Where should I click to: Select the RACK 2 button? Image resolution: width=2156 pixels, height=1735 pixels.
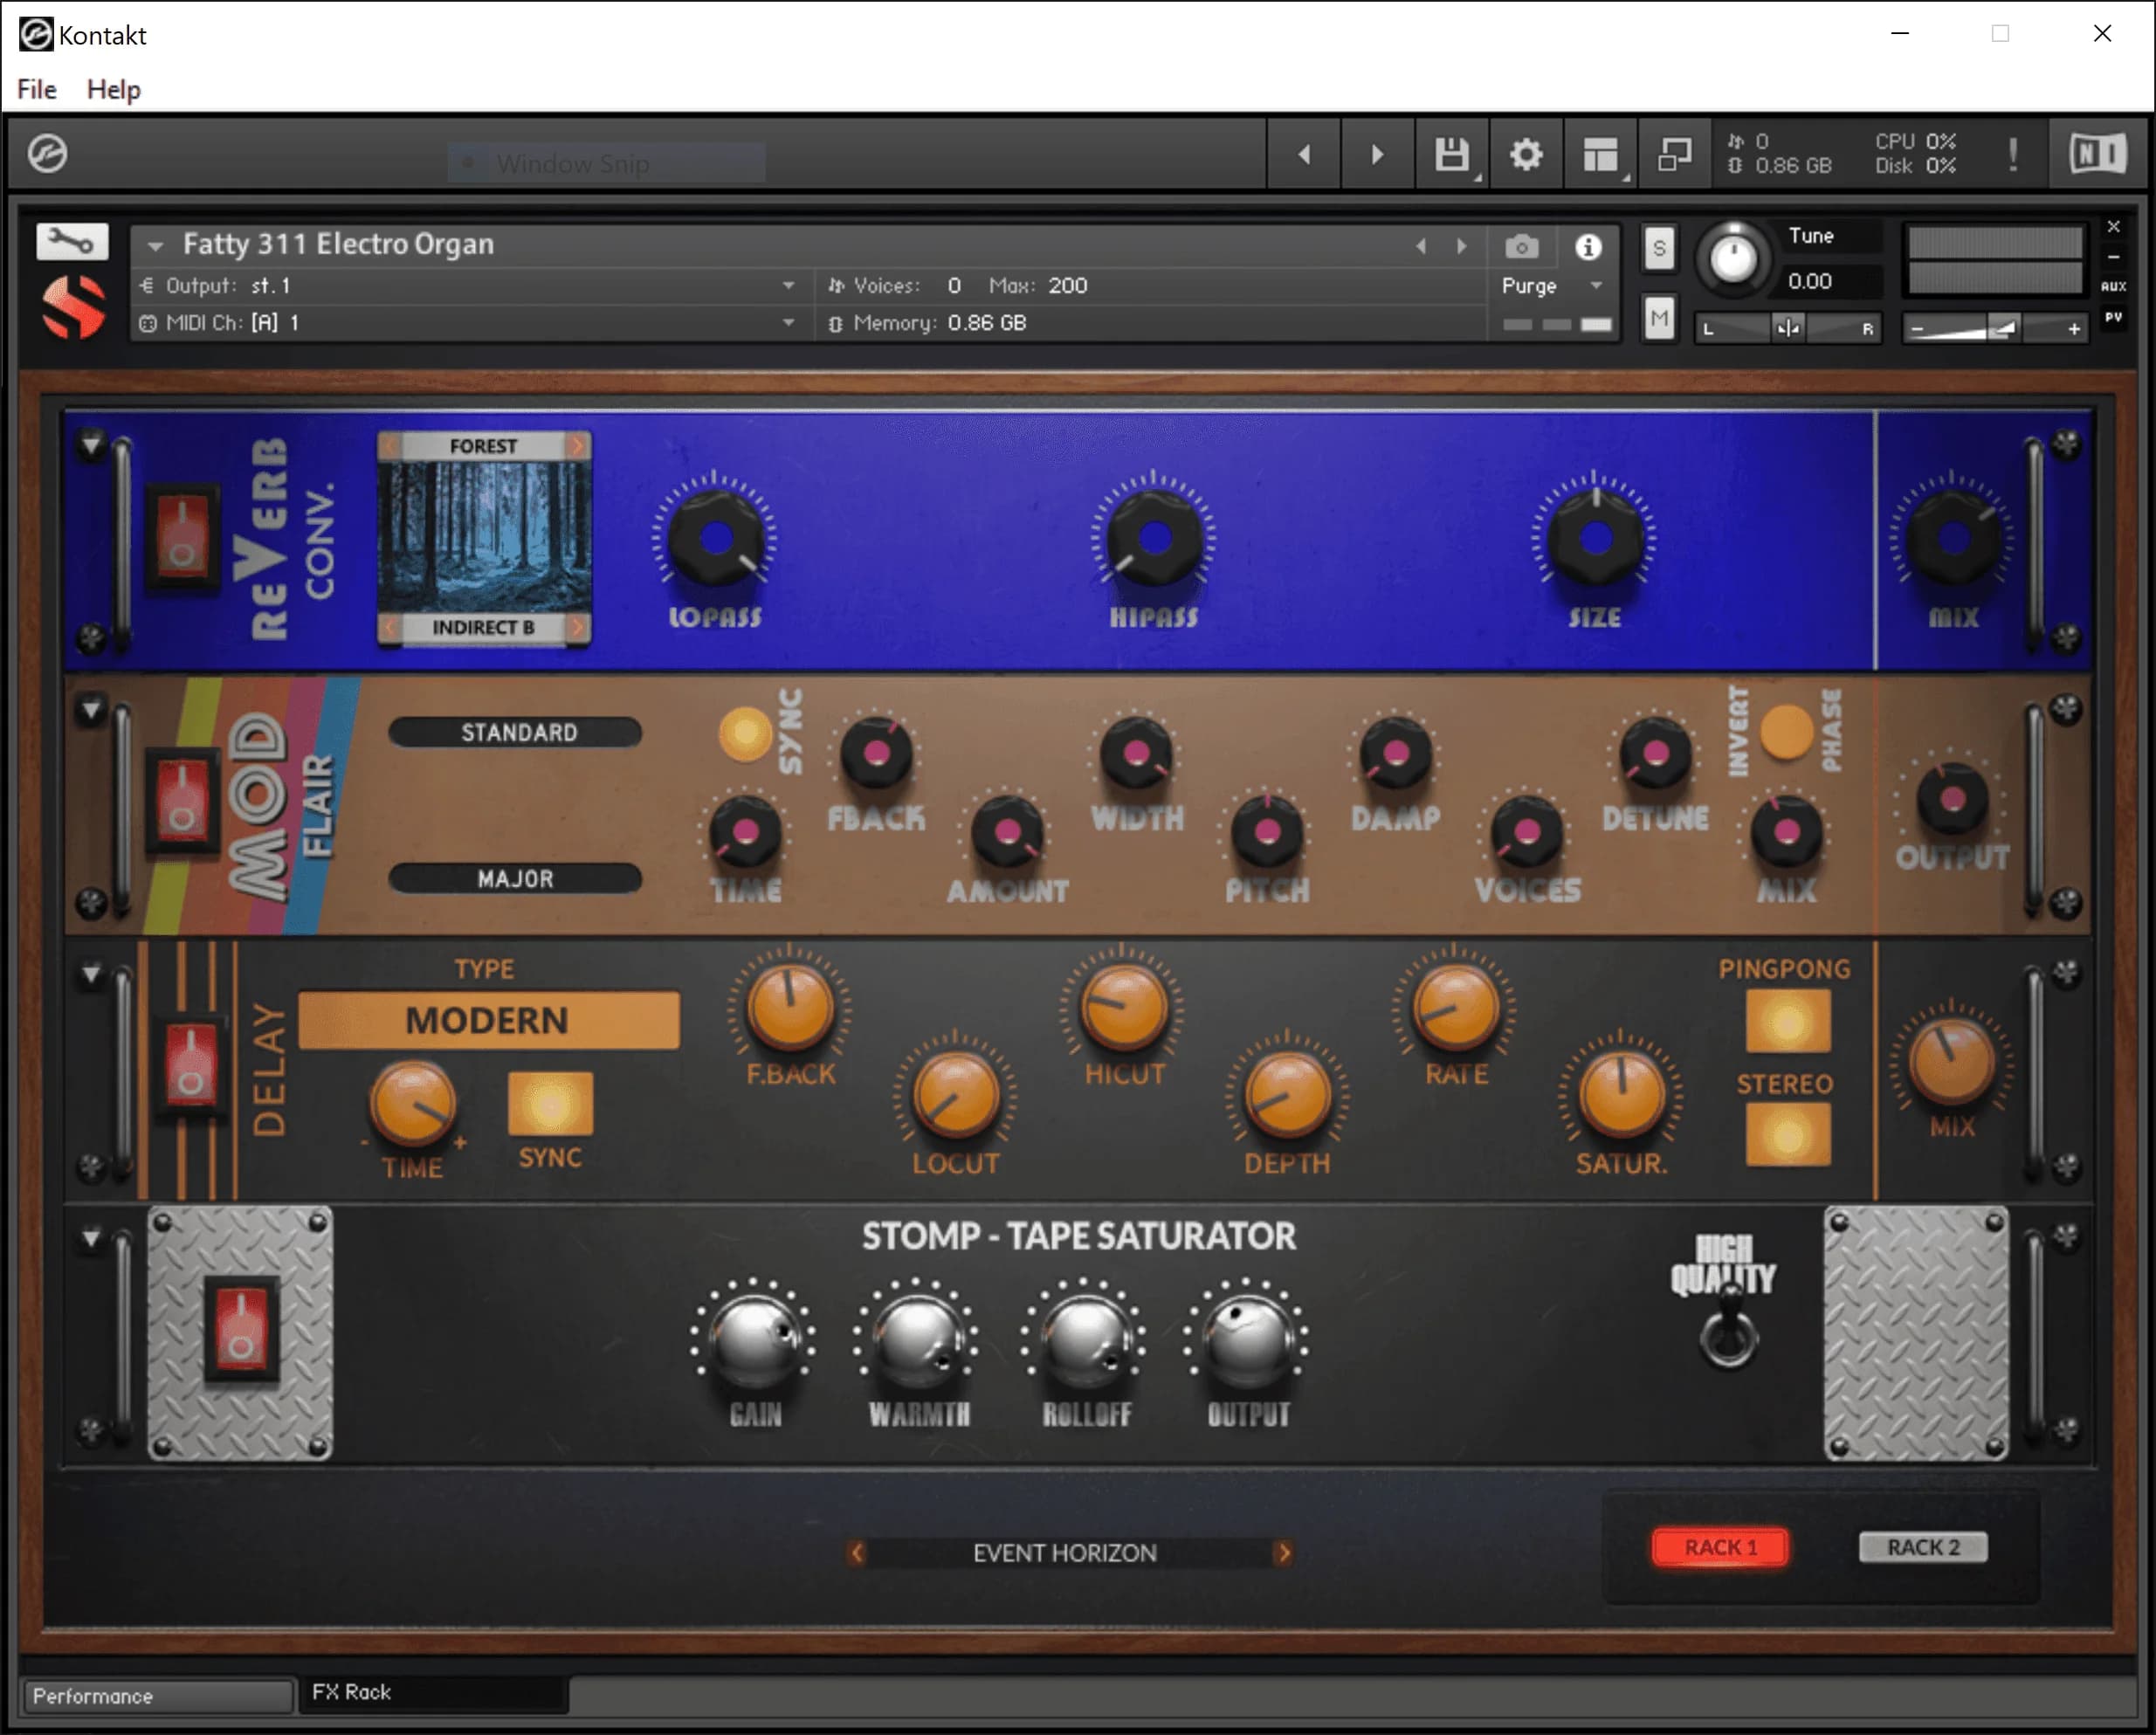click(1922, 1547)
